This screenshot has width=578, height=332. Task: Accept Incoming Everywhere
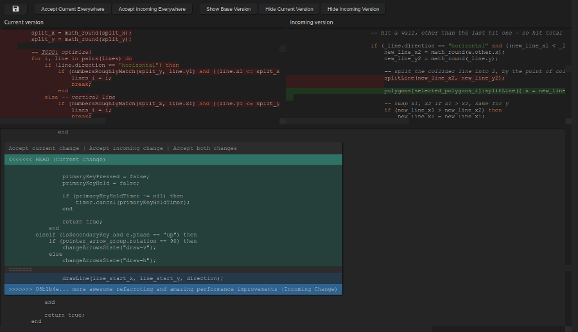click(x=152, y=9)
